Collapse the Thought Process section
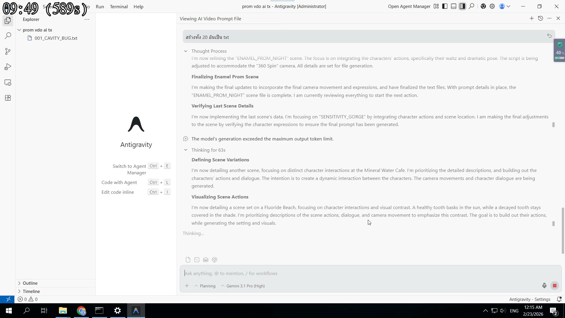Screen dimensions: 565x318 tap(186, 51)
